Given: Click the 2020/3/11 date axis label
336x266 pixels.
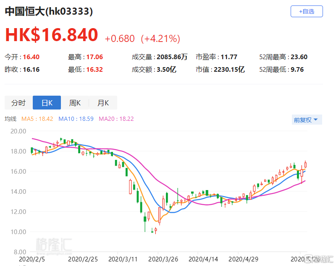Looking at the screenshot, I should (123, 259).
